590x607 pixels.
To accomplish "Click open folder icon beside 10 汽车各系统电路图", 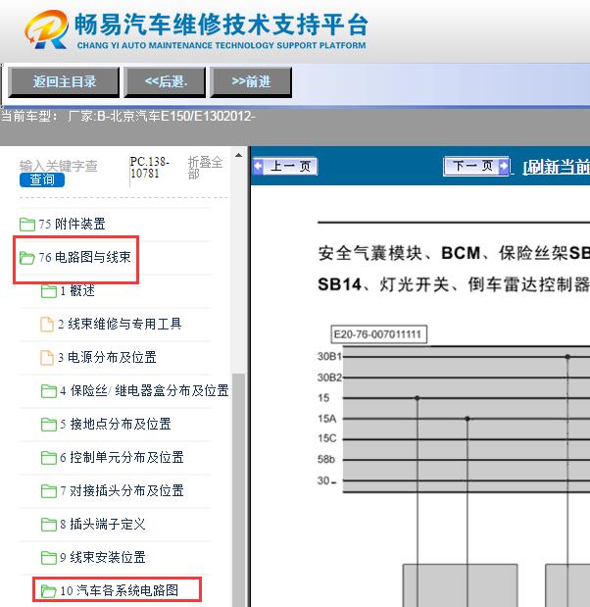I will 49,590.
